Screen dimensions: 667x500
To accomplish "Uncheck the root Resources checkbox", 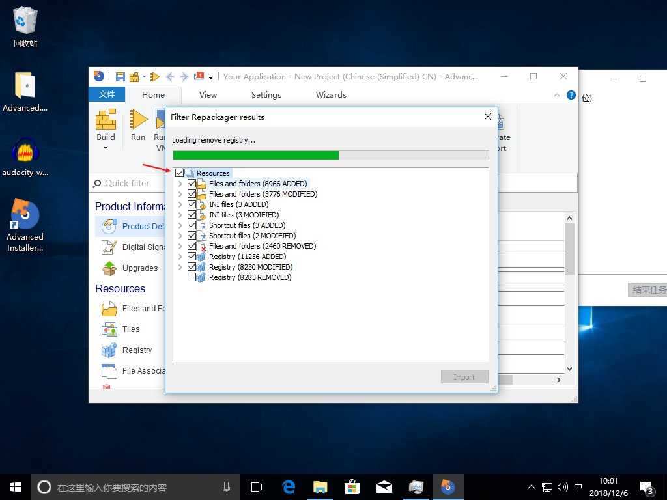I will tap(180, 173).
